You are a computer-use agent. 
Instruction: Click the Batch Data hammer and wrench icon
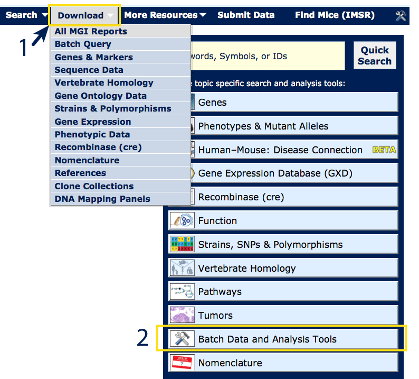(182, 339)
